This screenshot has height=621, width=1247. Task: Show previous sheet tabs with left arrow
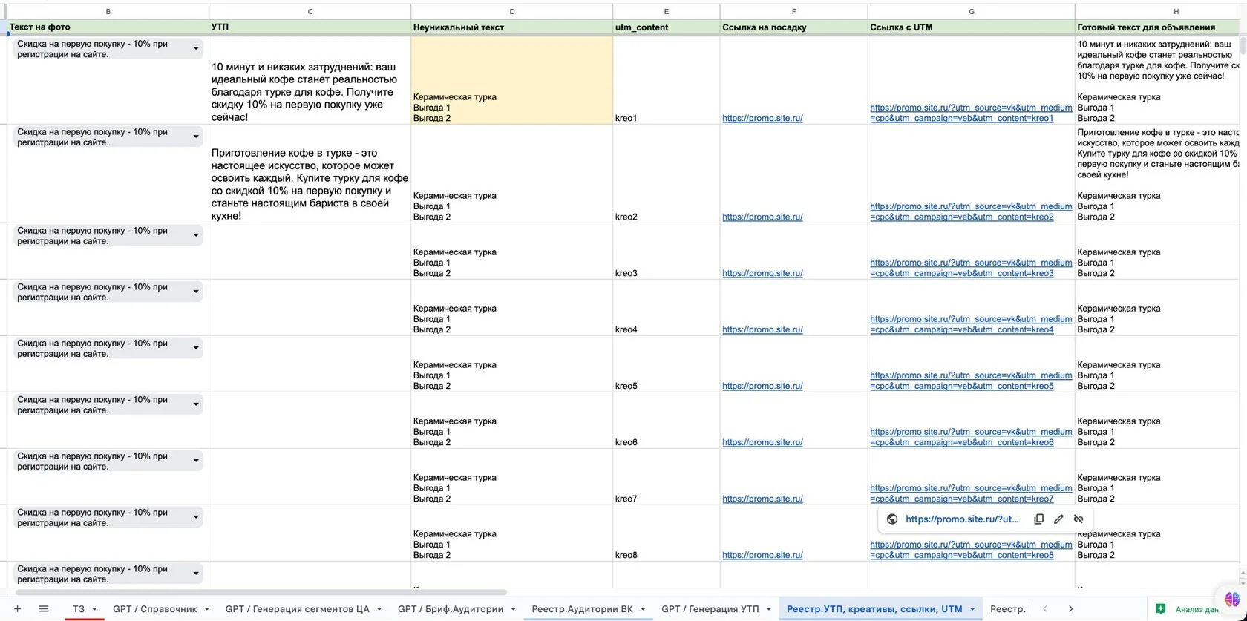click(1045, 609)
